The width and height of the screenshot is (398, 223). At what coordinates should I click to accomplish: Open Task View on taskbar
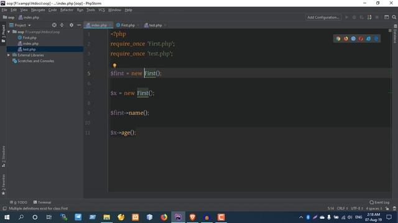(x=49, y=217)
